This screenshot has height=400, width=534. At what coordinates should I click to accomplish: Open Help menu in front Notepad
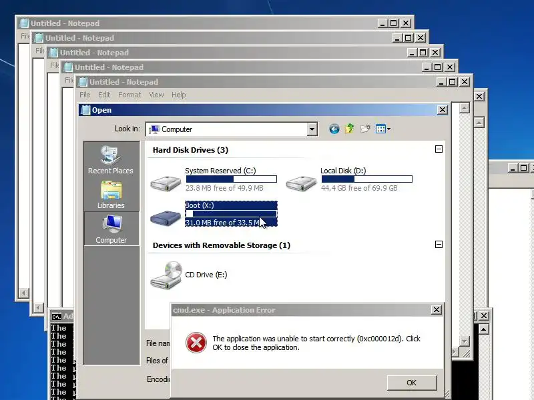coord(178,95)
